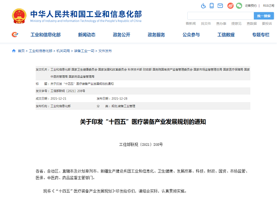Open the 找文件 quick link

pyautogui.click(x=206, y=24)
